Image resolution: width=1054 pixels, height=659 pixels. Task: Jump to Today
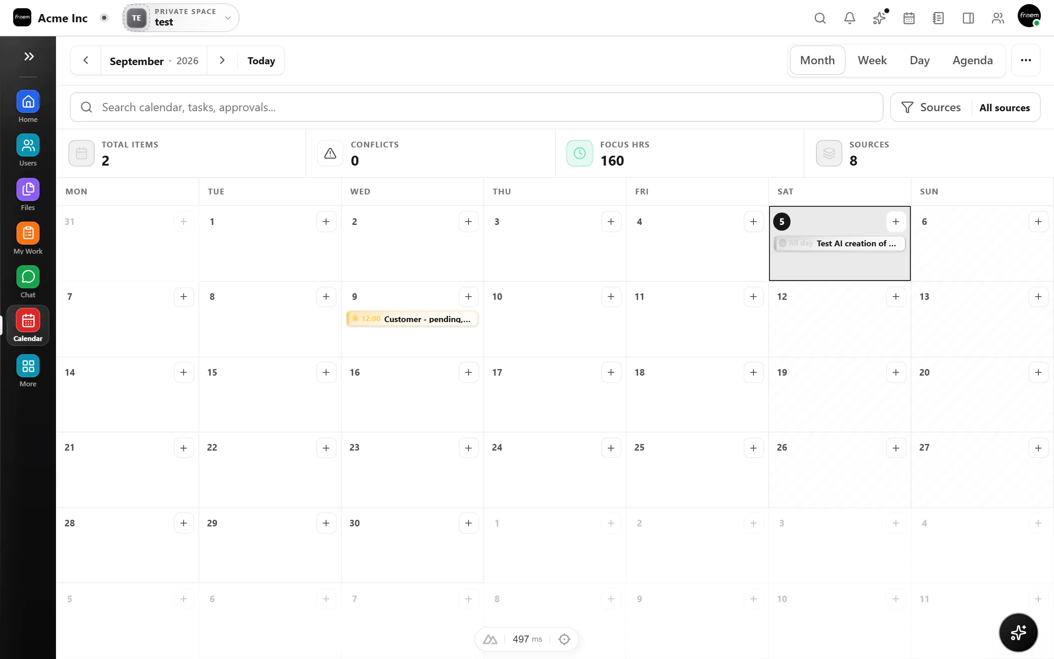click(x=261, y=61)
